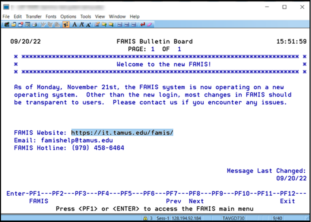Click the time 15:51:59 on the screen
Image resolution: width=311 pixels, height=222 pixels.
292,41
